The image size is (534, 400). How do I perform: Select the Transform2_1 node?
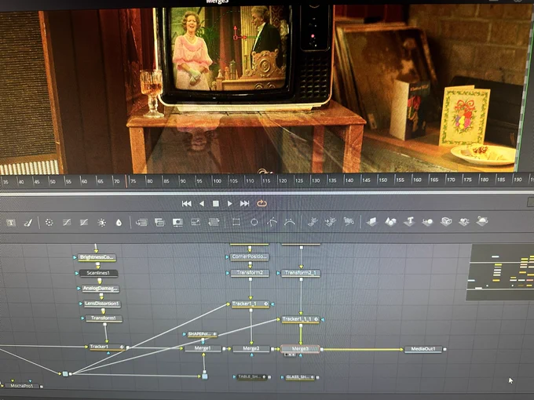point(301,273)
